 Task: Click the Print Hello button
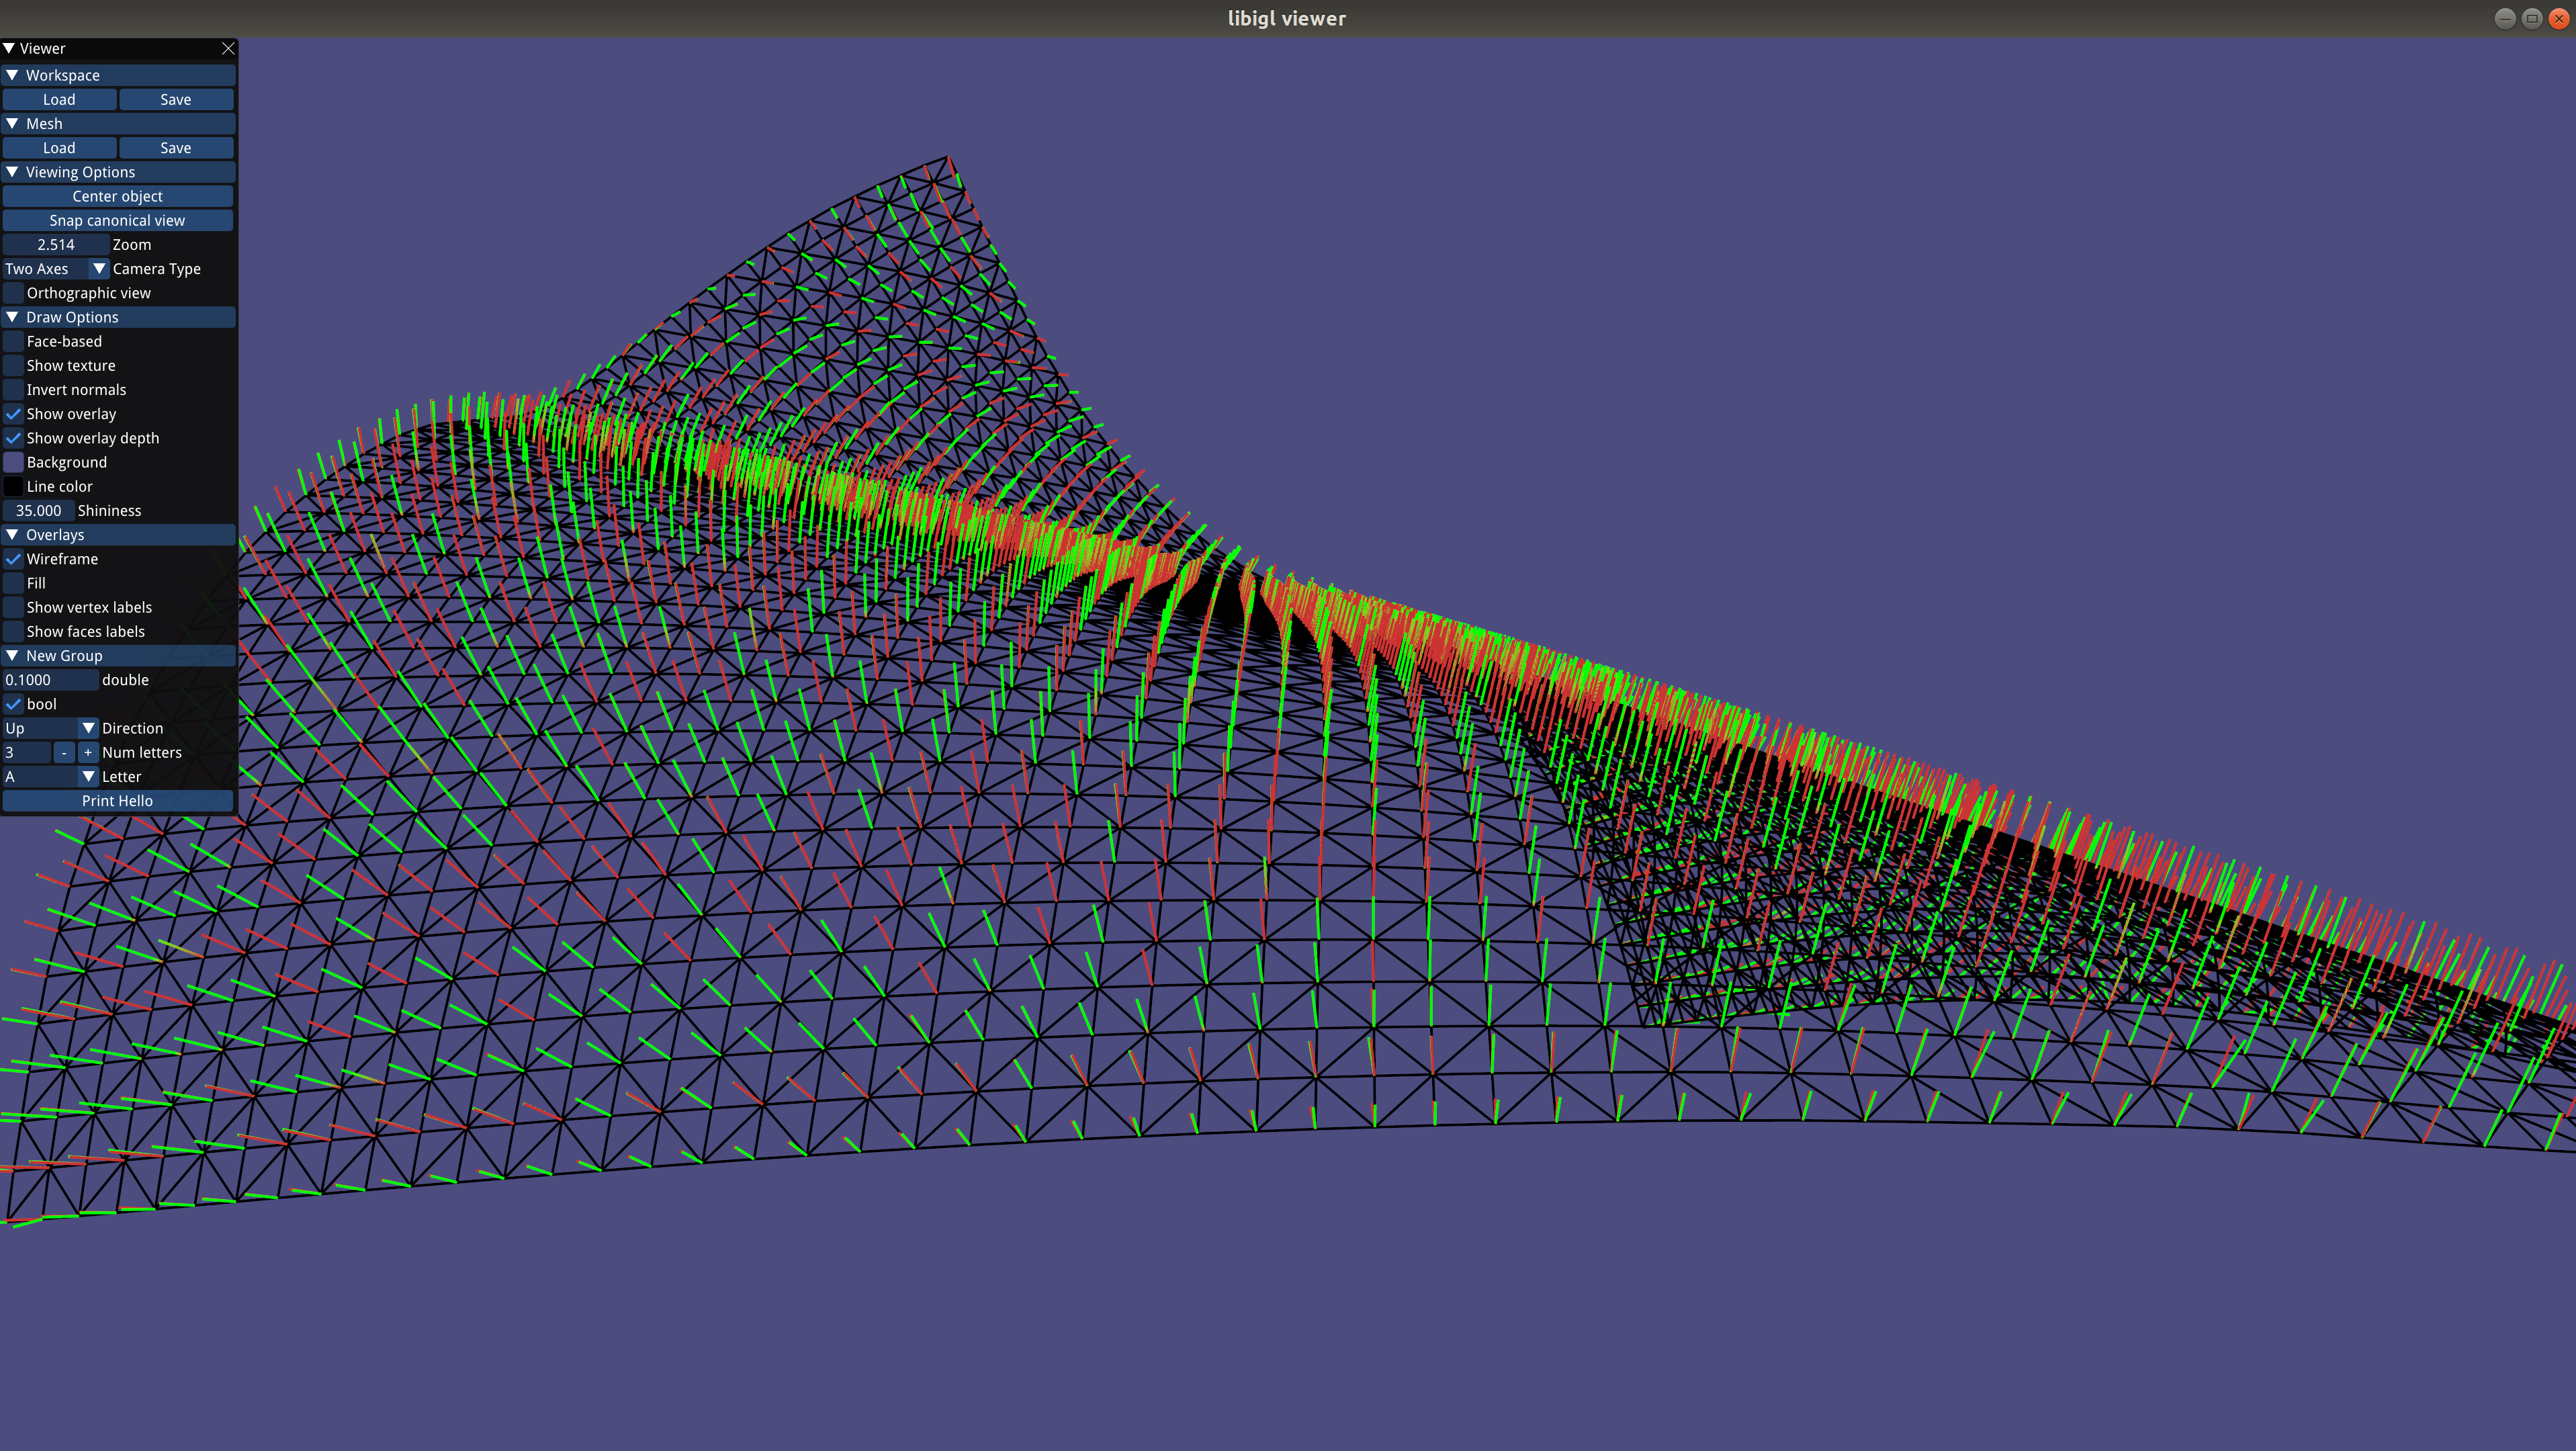point(117,800)
